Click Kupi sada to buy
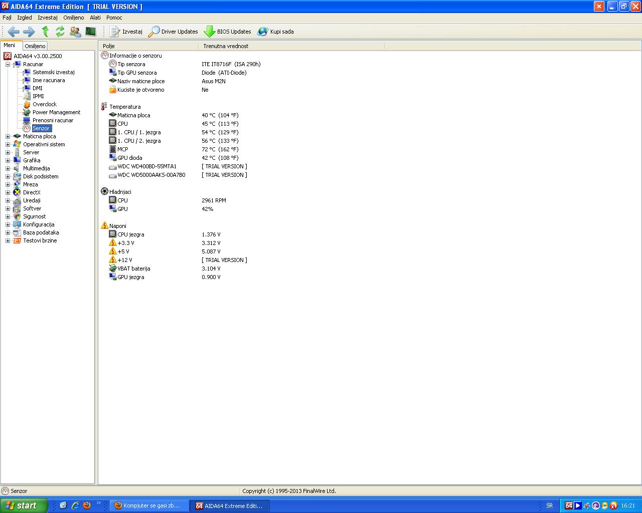 pos(275,32)
